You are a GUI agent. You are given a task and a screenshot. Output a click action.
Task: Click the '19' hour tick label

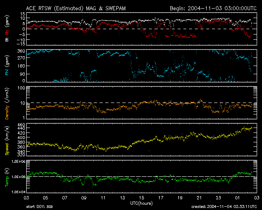(180, 198)
